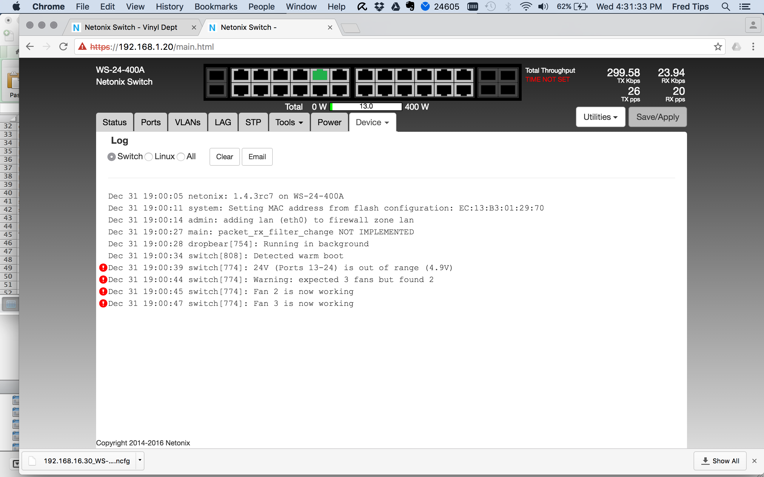The image size is (764, 477).
Task: Open the Utilities dropdown
Action: click(x=600, y=117)
